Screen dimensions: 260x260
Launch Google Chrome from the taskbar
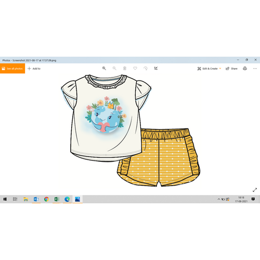tap(46, 199)
